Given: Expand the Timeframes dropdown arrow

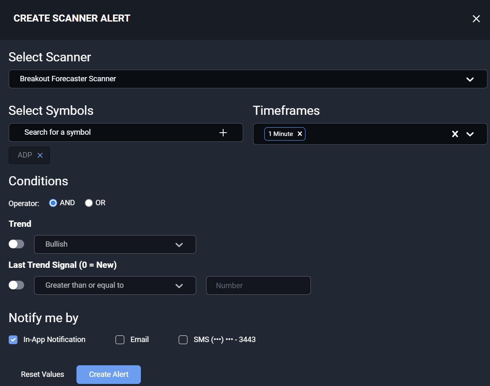Looking at the screenshot, I should 470,134.
